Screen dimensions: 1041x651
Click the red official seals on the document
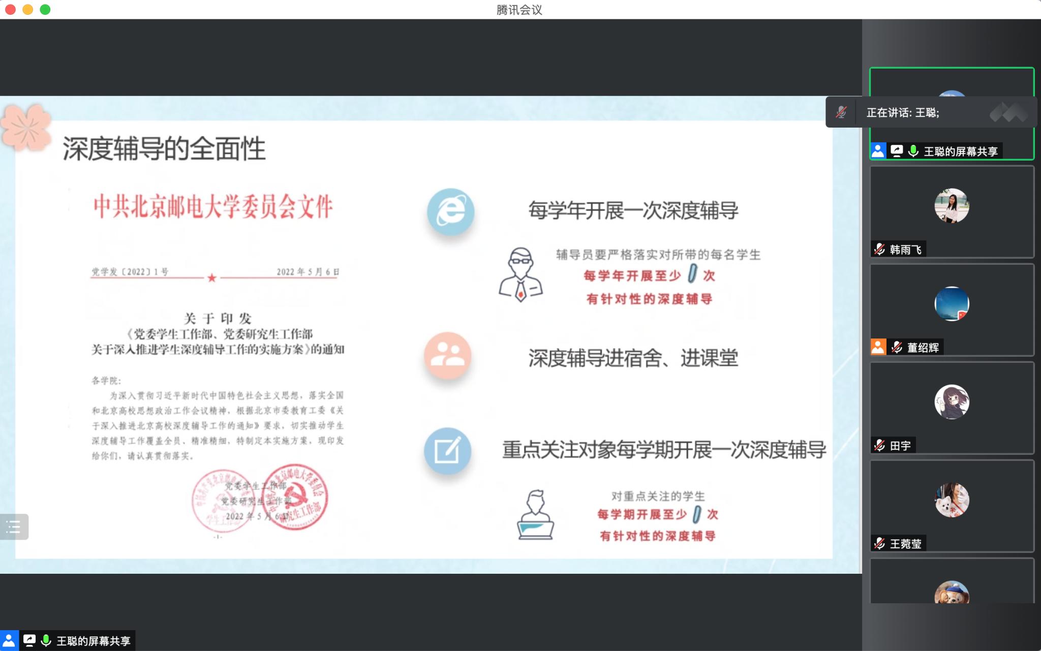(260, 498)
